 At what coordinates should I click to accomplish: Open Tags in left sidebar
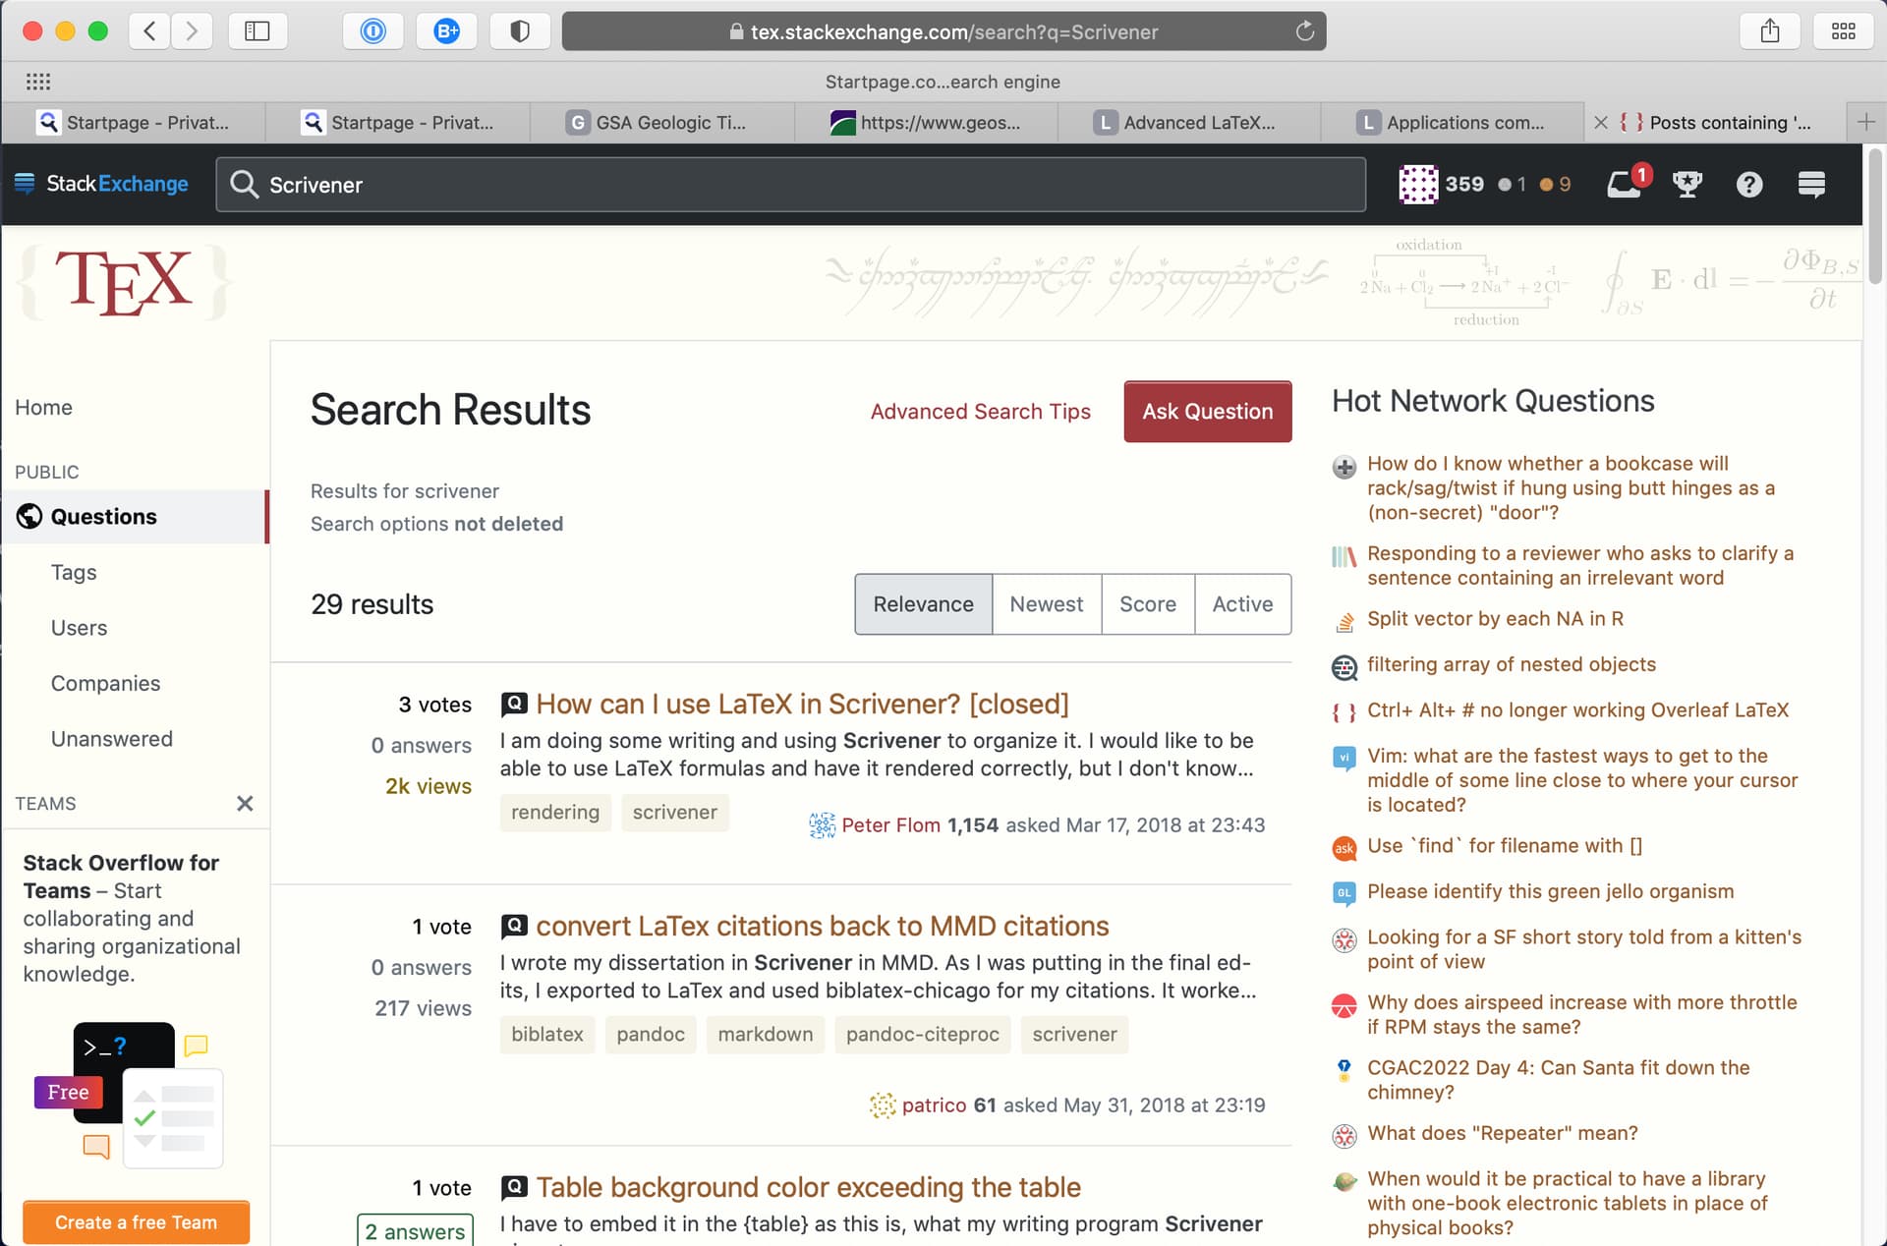pyautogui.click(x=74, y=572)
